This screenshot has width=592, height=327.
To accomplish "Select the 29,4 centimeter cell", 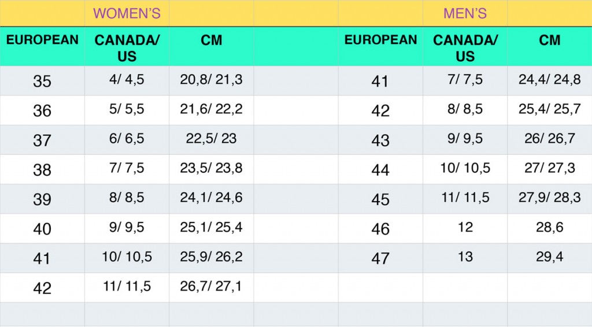I will click(549, 257).
